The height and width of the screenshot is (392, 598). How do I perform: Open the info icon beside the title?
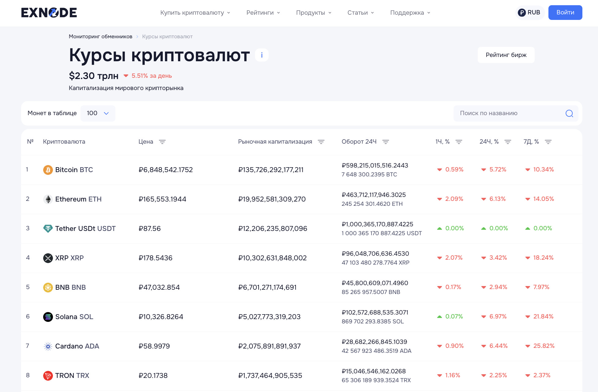262,55
